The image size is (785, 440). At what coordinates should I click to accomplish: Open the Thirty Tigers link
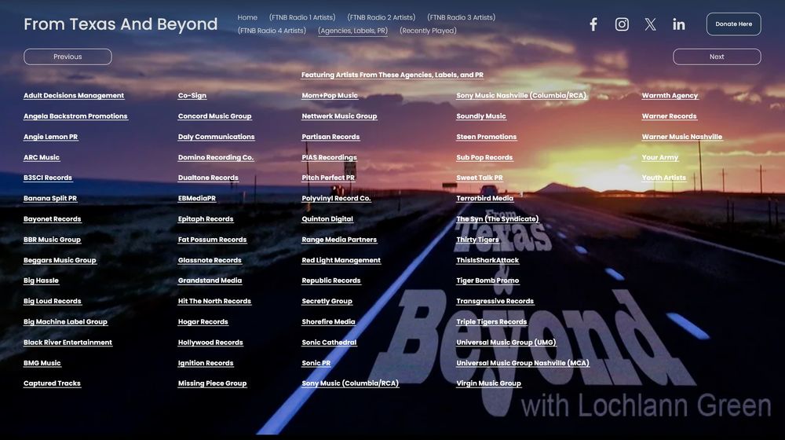[477, 239]
